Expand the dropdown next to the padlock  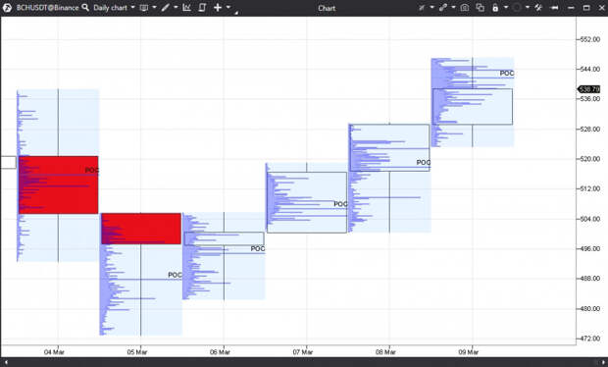506,7
